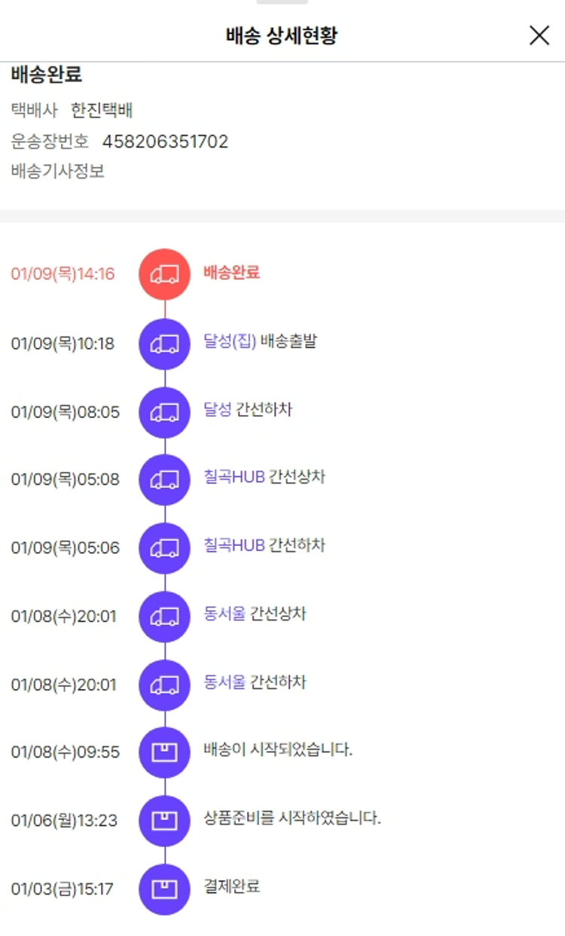The image size is (565, 936).
Task: Click the 칠곡HUB link in the 간선상차 row
Action: tap(234, 477)
